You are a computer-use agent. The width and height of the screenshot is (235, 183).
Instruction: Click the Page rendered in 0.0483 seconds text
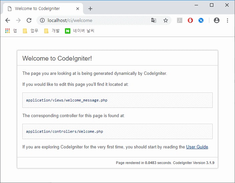click(144, 163)
